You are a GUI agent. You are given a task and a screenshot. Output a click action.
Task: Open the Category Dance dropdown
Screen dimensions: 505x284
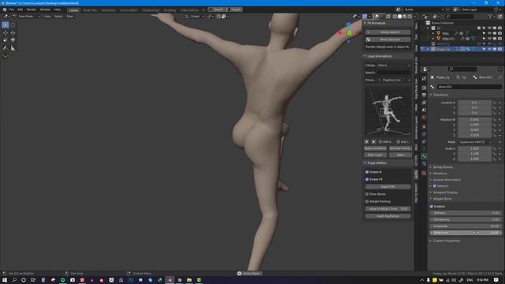pyautogui.click(x=394, y=65)
